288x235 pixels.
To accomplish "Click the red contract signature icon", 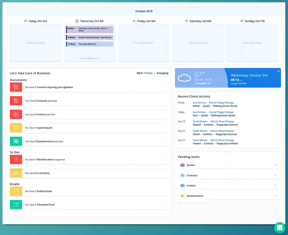I will [16, 87].
